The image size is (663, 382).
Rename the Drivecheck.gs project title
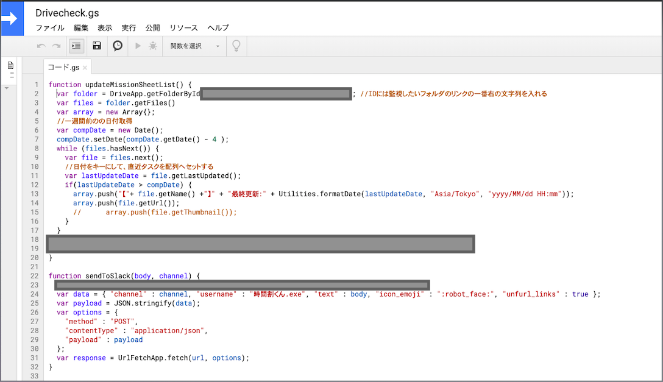[x=67, y=13]
